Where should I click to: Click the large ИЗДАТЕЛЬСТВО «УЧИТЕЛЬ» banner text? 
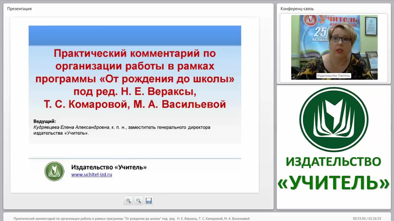pyautogui.click(x=334, y=173)
